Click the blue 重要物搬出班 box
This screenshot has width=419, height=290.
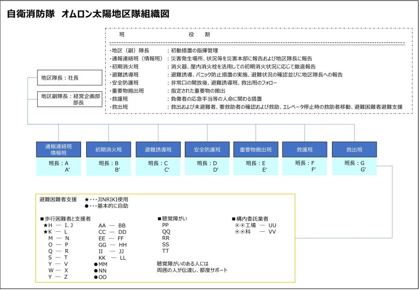pos(256,150)
